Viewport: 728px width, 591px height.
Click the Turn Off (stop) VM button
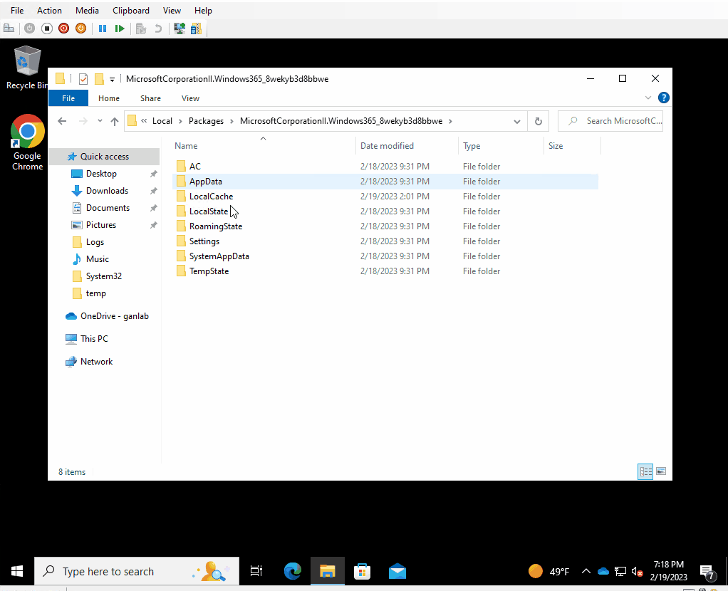47,28
